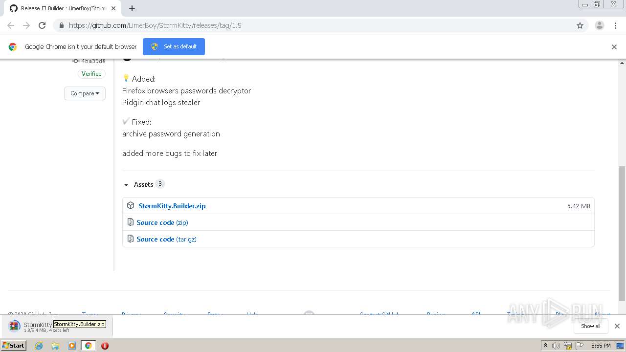This screenshot has width=626, height=352.
Task: Click the red shield taskbar icon
Action: pyautogui.click(x=105, y=346)
